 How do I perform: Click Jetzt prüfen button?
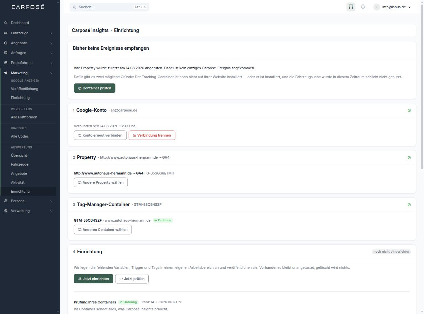point(132,279)
